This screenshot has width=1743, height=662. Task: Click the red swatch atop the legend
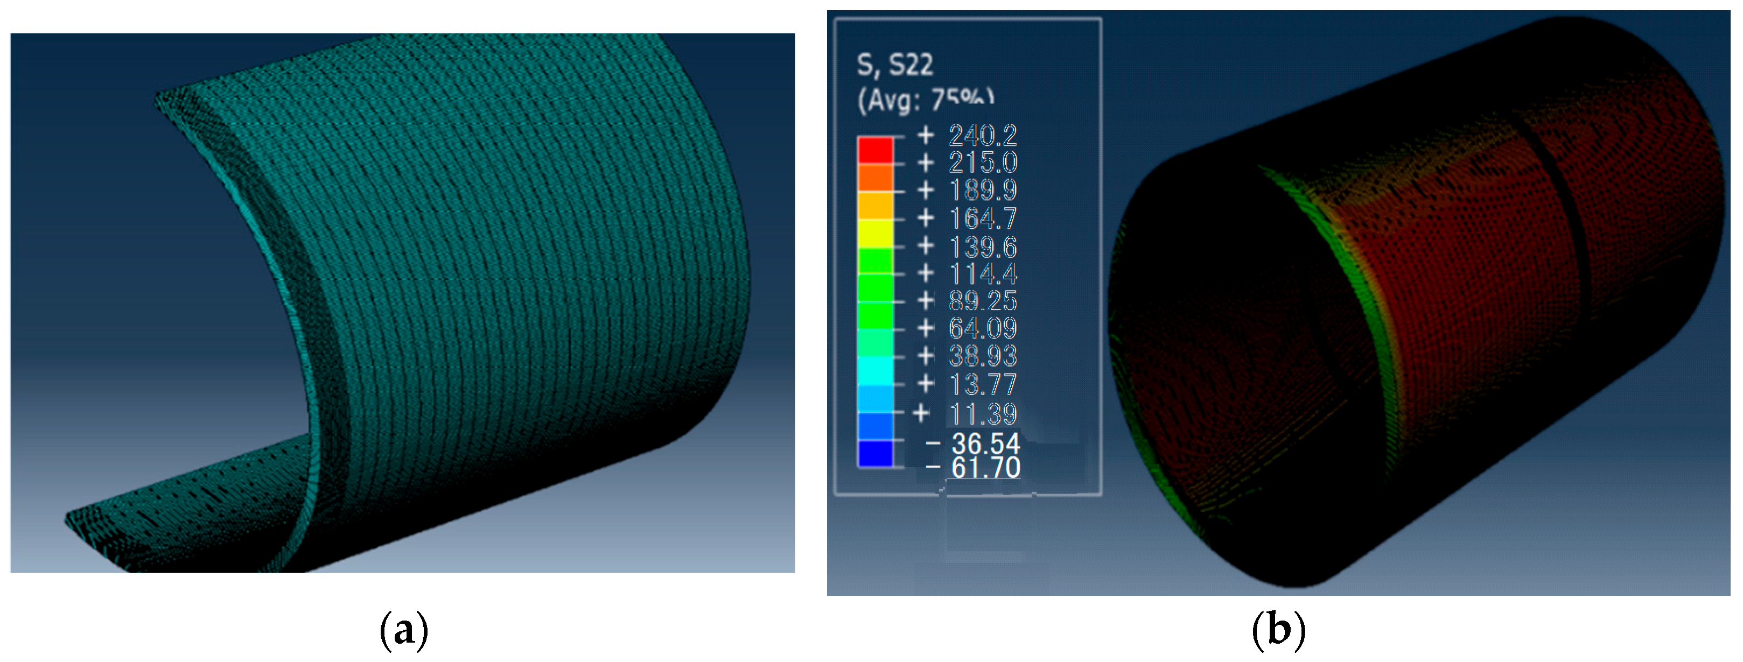tap(875, 150)
